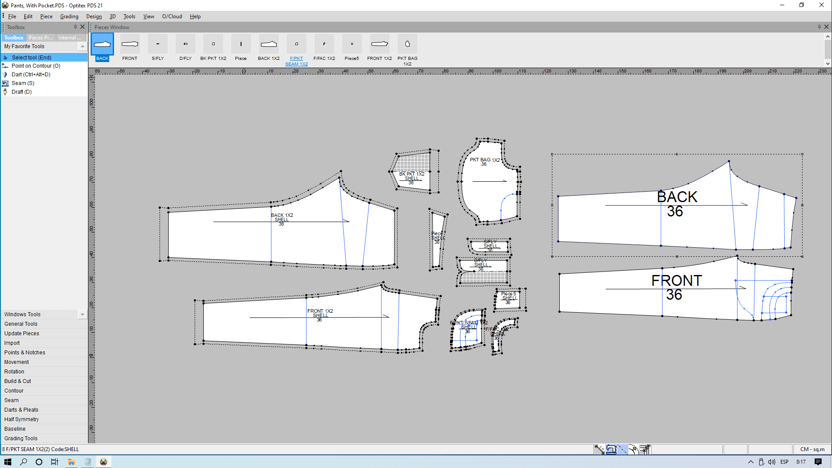
Task: Toggle the Pieces Window pin
Action: point(819,27)
